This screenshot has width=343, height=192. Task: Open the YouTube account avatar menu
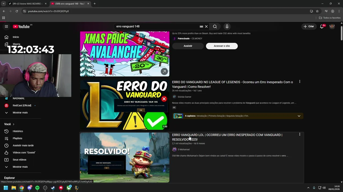[x=332, y=26]
